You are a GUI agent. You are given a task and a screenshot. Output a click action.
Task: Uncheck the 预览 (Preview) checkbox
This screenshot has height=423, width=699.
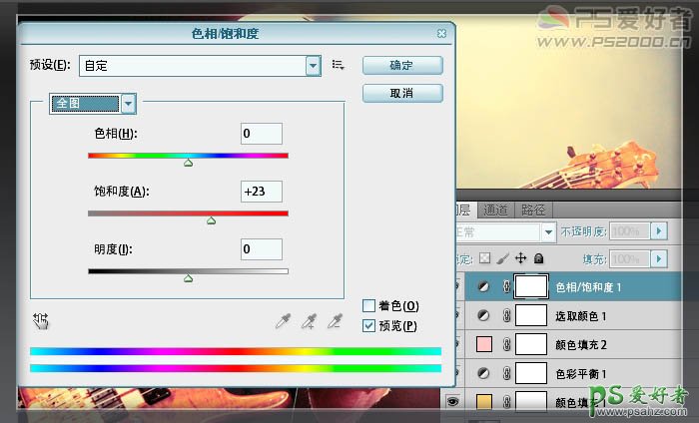click(368, 325)
